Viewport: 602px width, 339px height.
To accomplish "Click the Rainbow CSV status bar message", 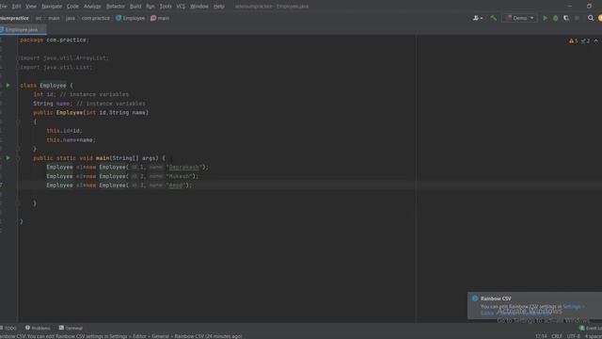I will [121, 336].
